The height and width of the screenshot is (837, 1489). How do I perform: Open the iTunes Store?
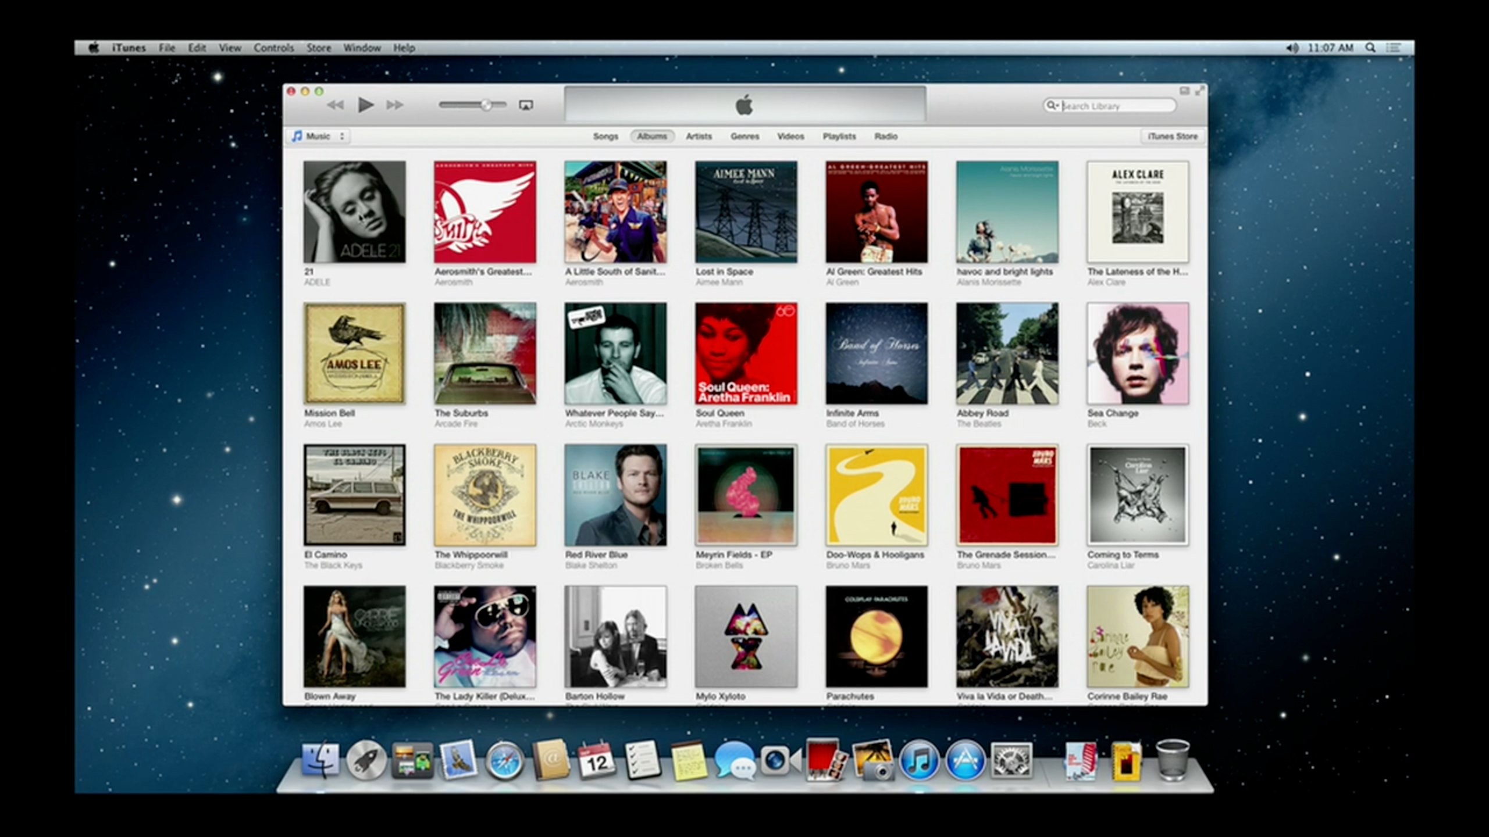click(x=1173, y=136)
